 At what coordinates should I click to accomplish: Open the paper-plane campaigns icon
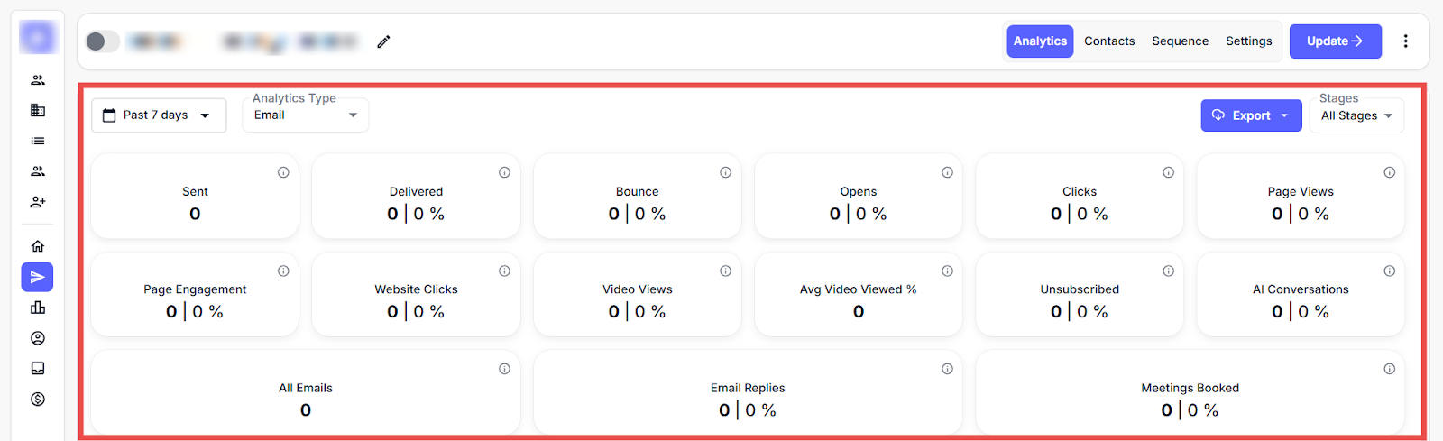tap(38, 277)
